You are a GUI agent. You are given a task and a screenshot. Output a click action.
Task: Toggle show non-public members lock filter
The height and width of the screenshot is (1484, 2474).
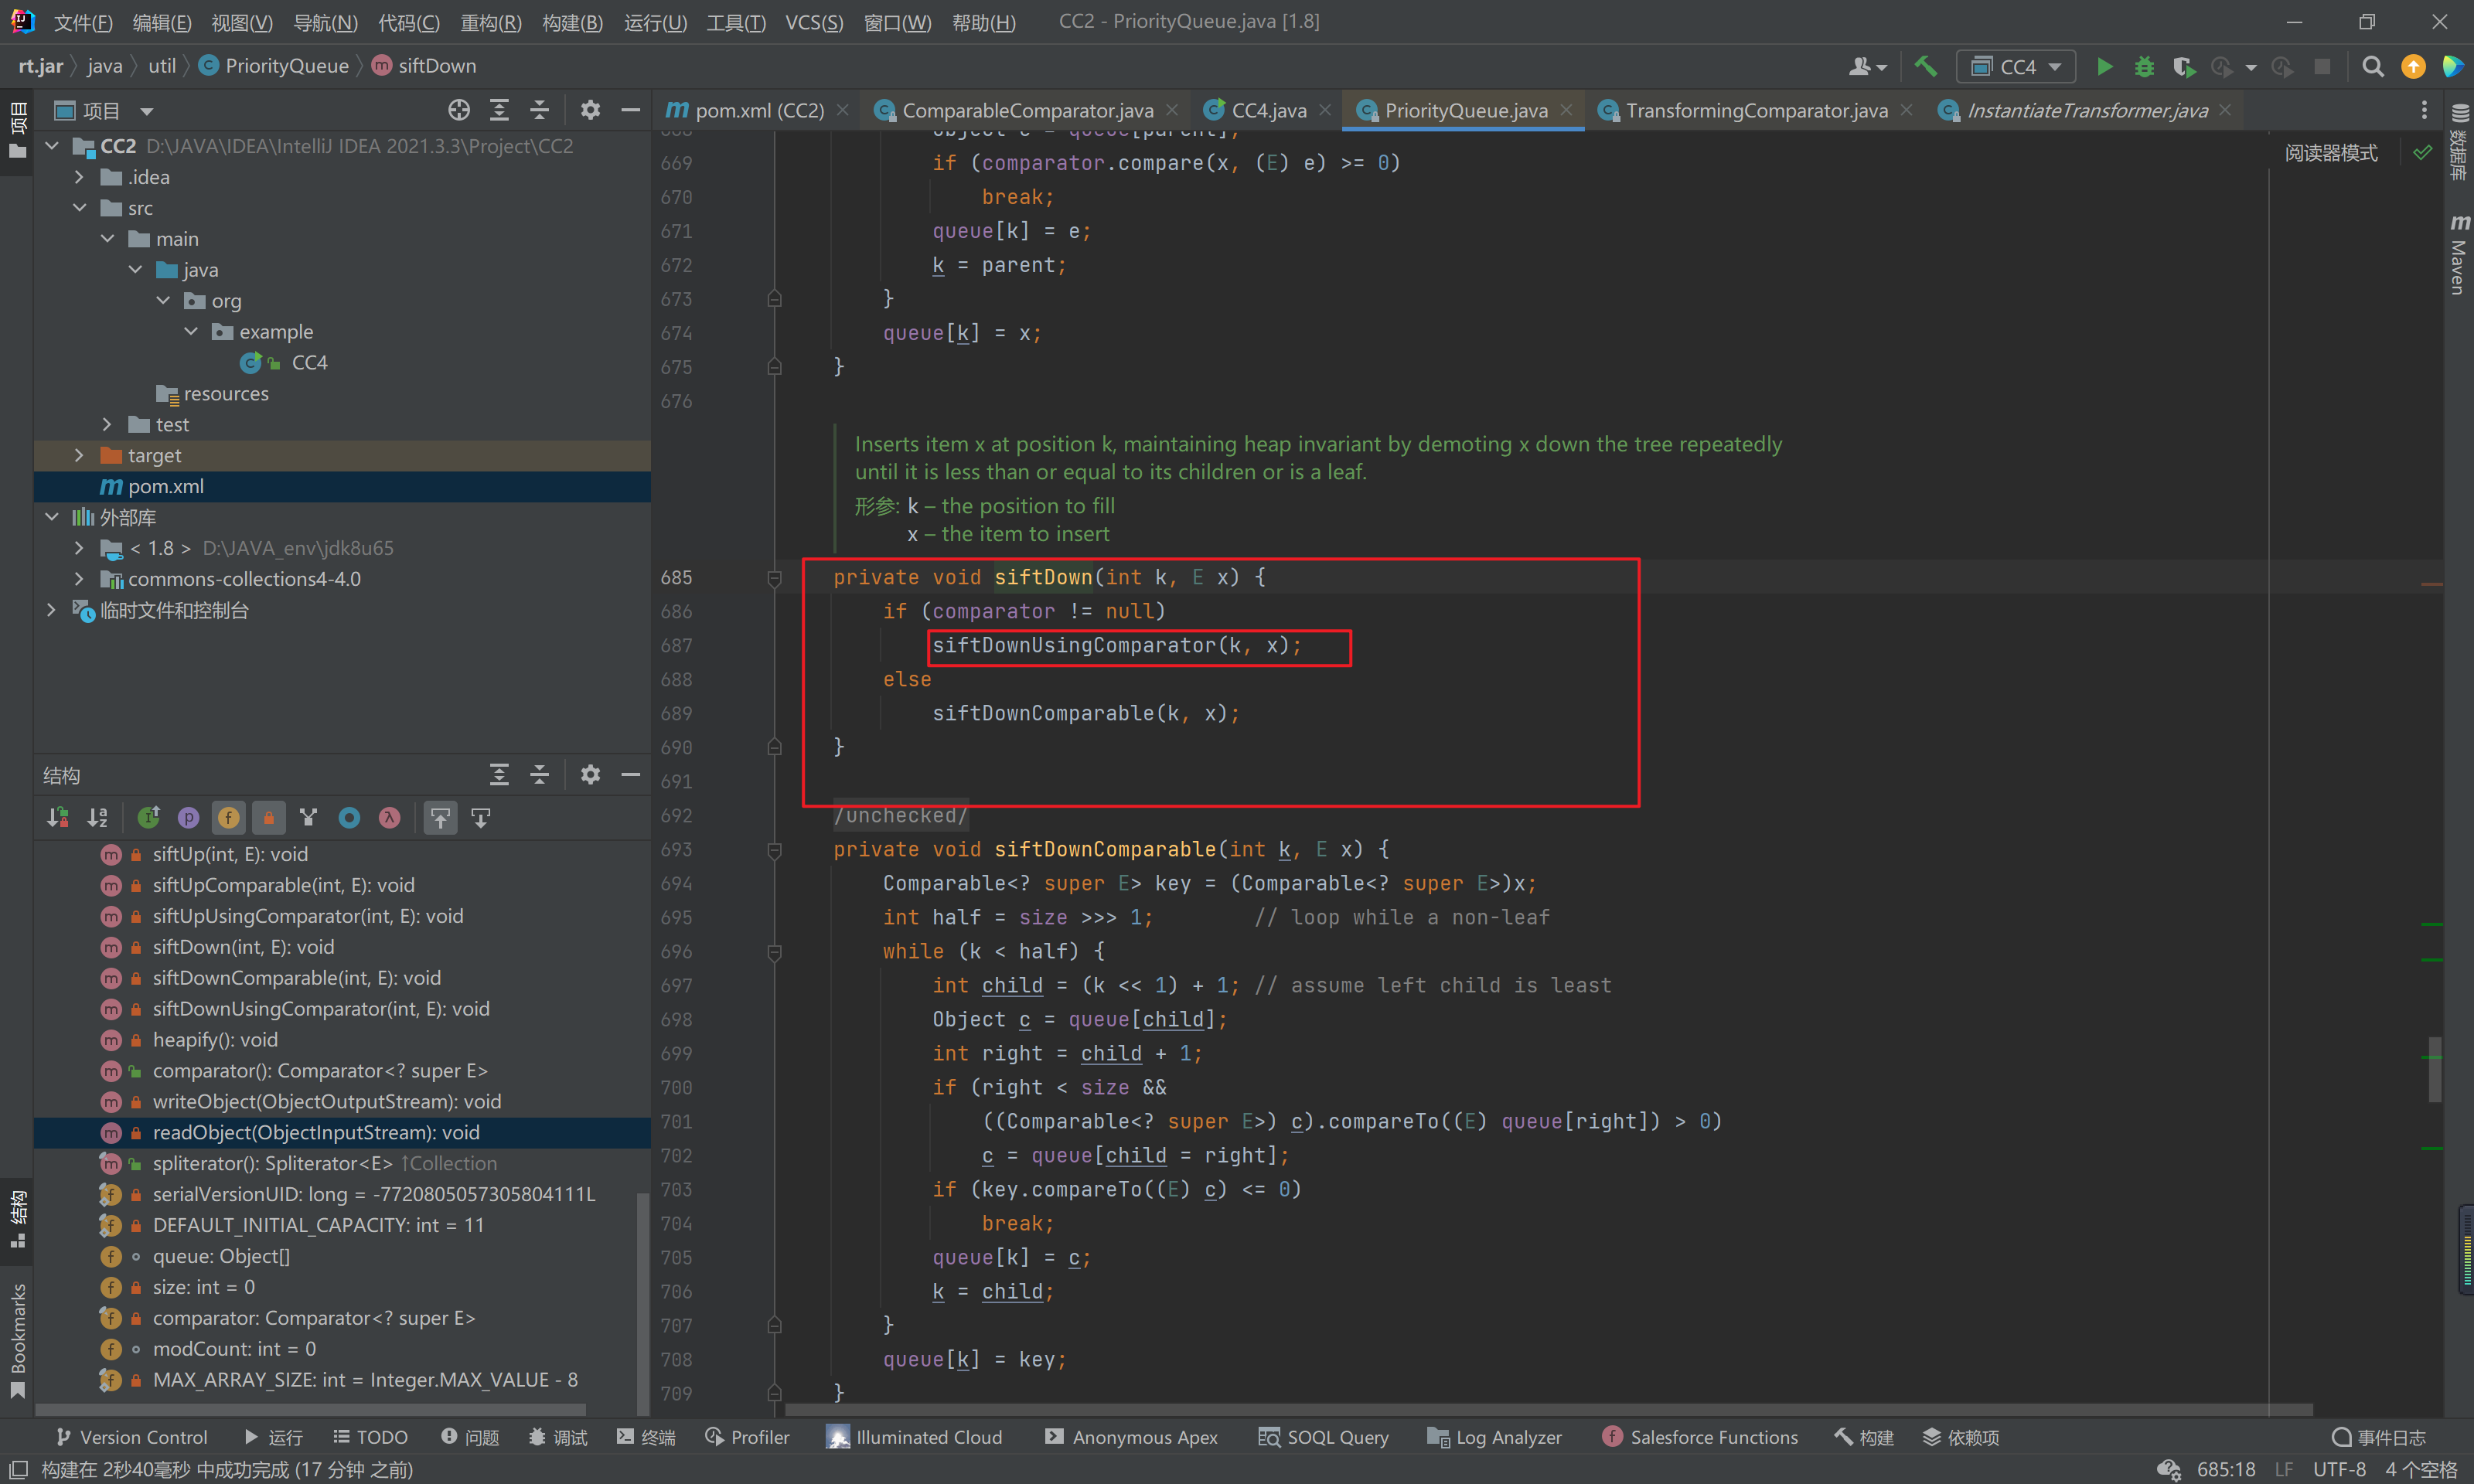269,818
